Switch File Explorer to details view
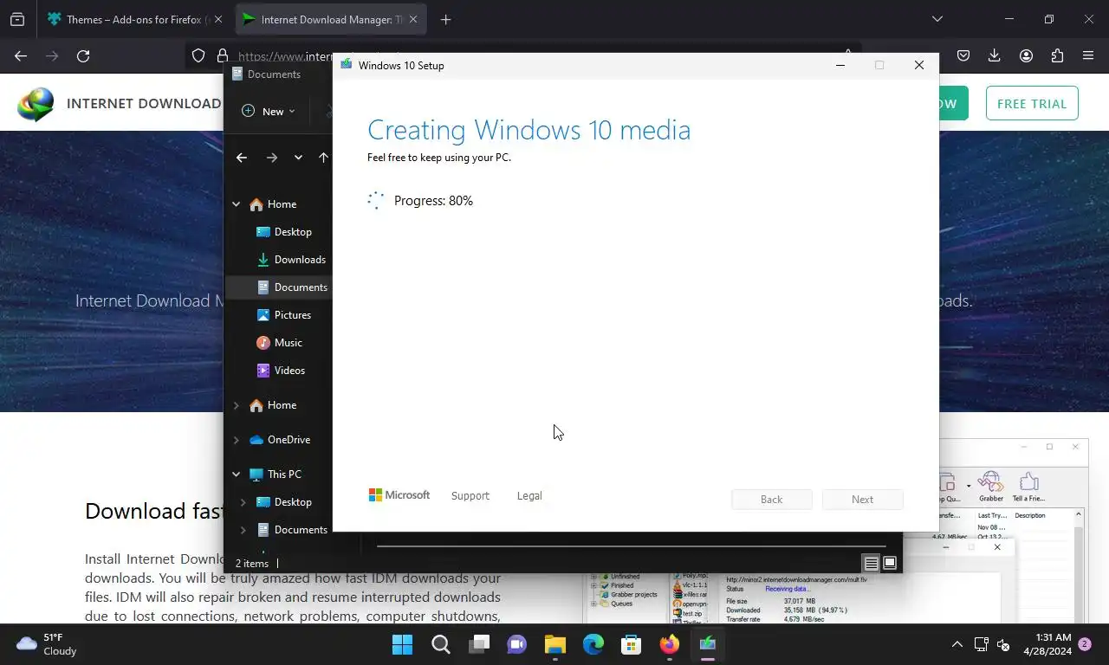This screenshot has width=1109, height=665. click(x=872, y=563)
